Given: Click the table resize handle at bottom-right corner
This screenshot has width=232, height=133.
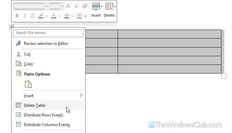Looking at the screenshot, I should coord(224,76).
